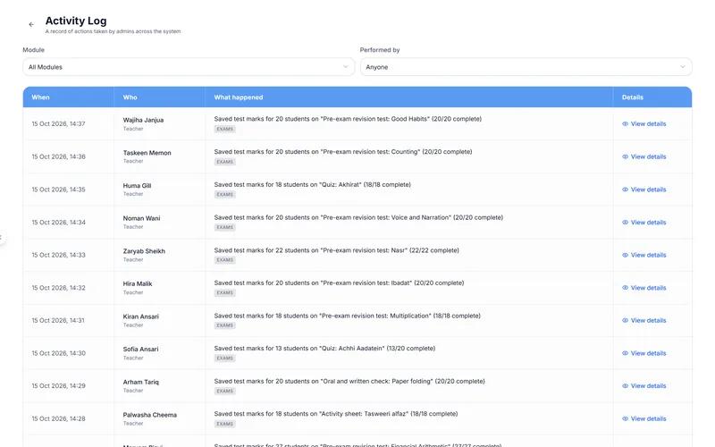The width and height of the screenshot is (715, 447).
Task: Click timestamp 15 Oct 2026, 14:28
Action: click(58, 418)
